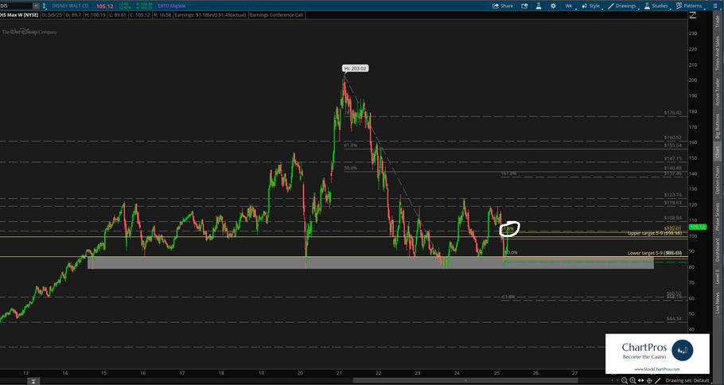Click the expand chart arrow icon

click(x=693, y=15)
